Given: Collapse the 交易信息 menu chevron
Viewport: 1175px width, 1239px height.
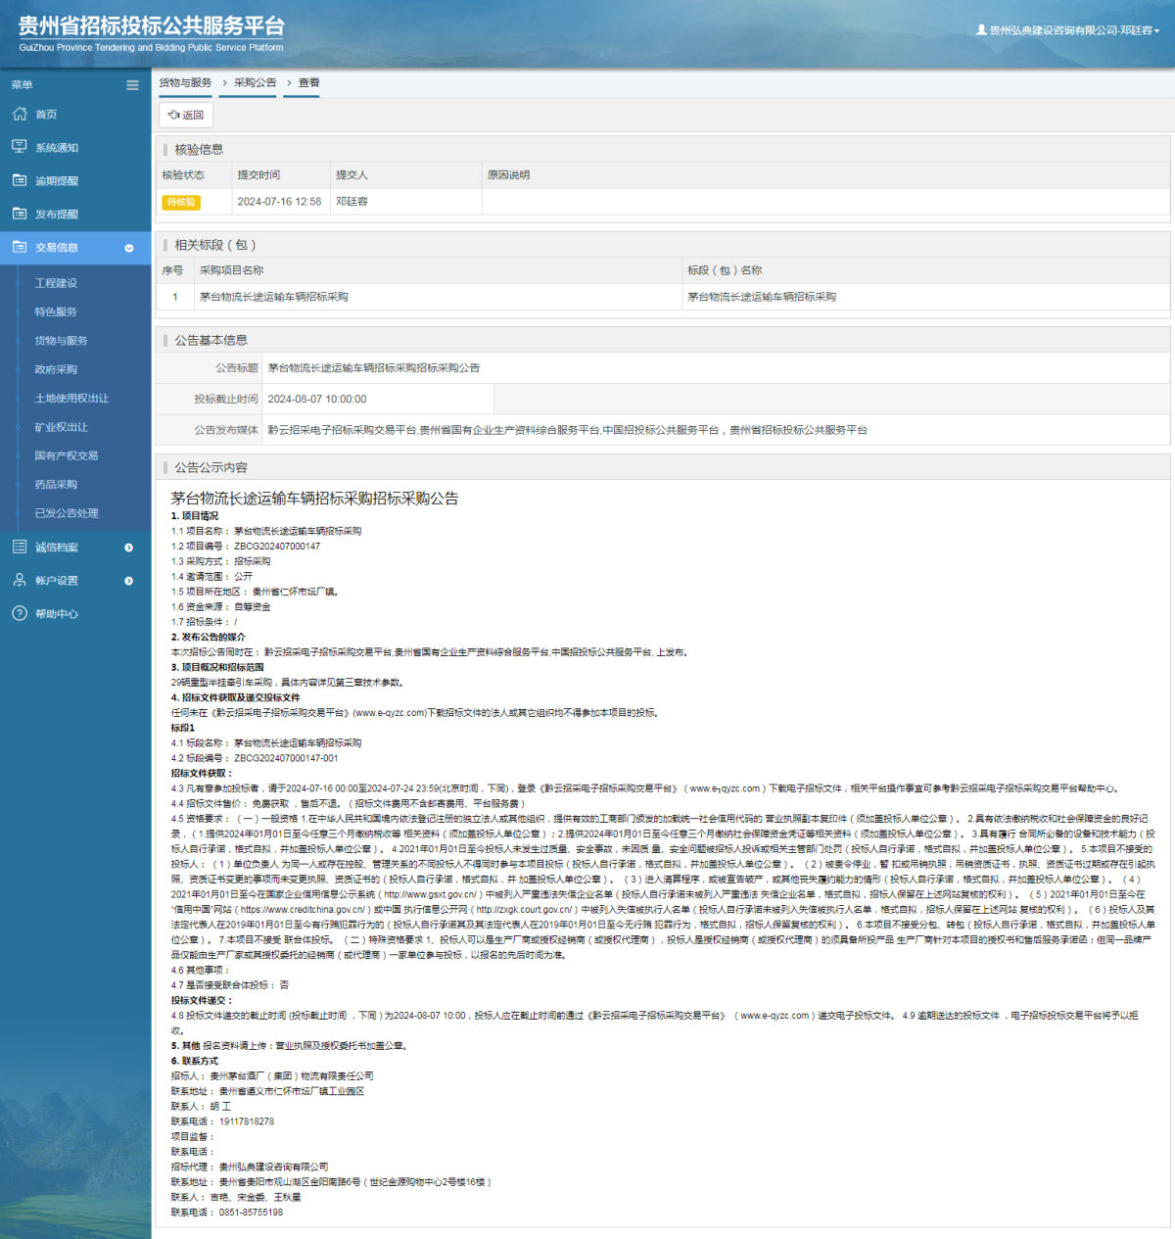Looking at the screenshot, I should [x=129, y=248].
